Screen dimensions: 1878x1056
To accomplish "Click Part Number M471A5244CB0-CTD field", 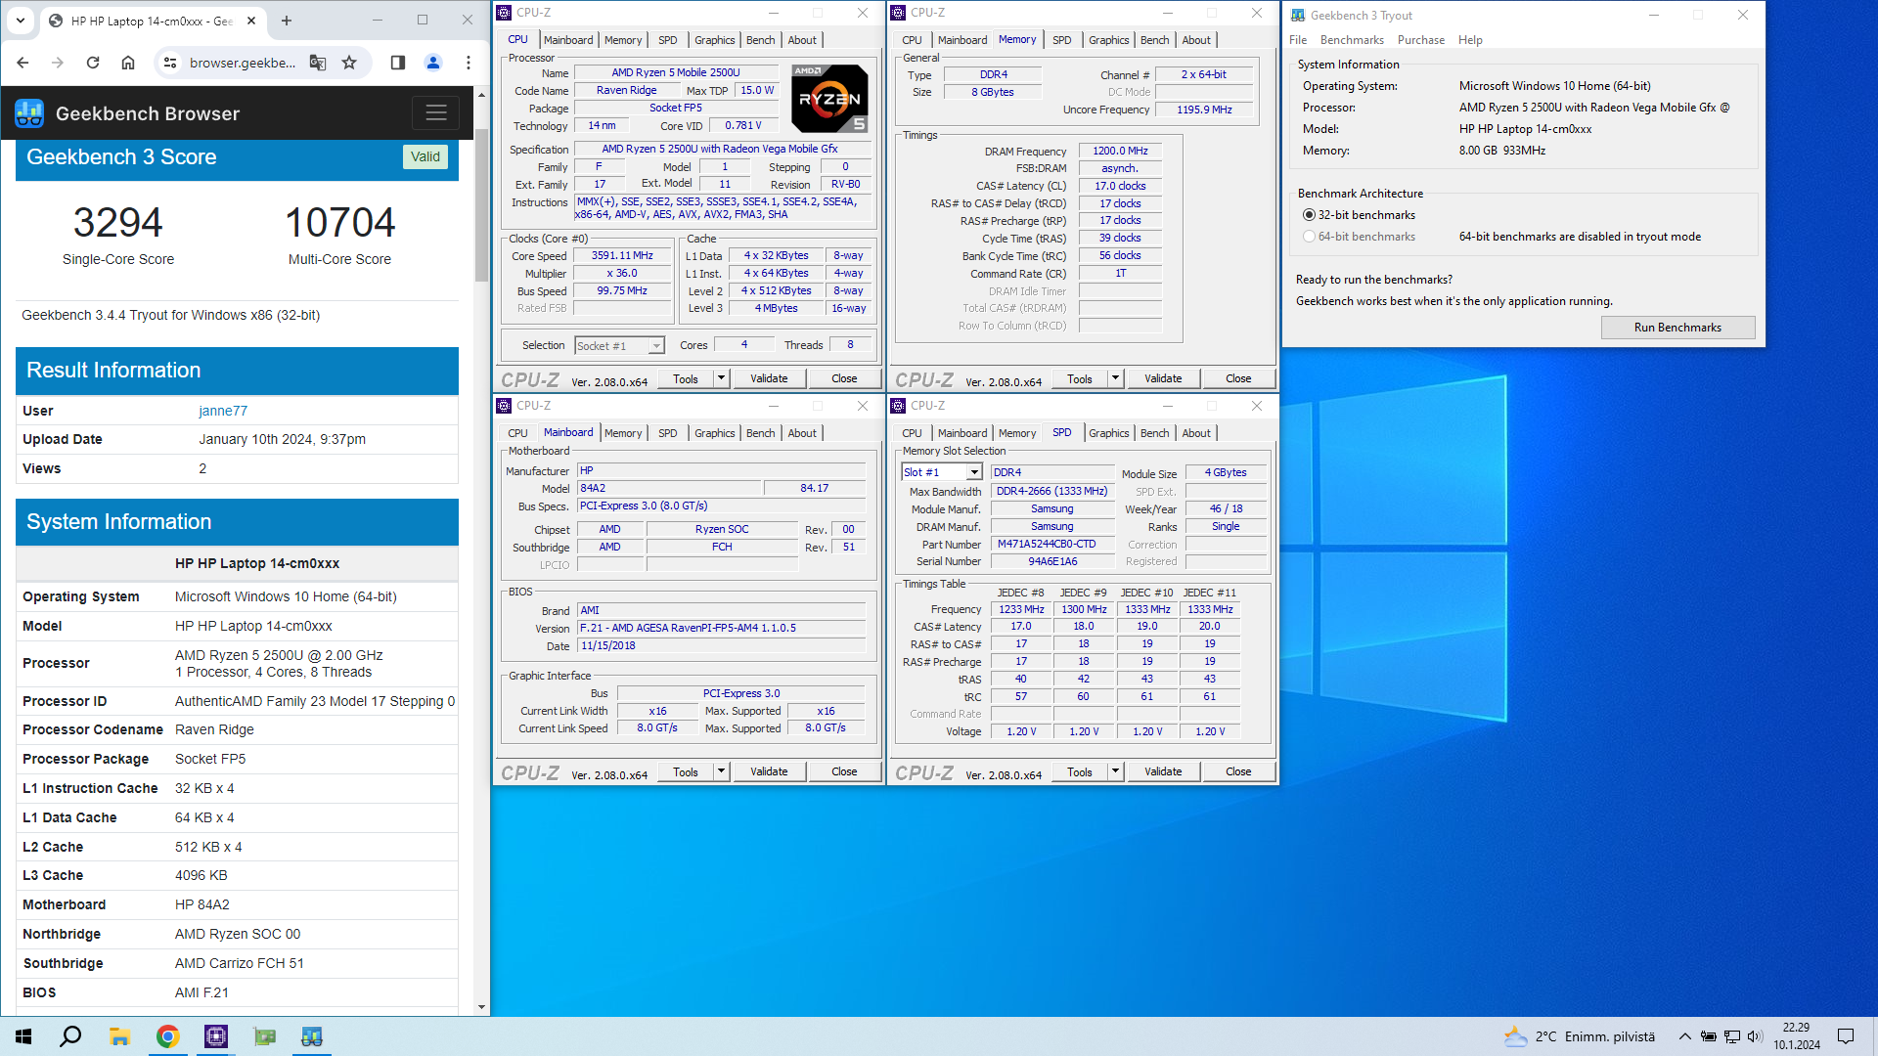I will coord(1052,544).
